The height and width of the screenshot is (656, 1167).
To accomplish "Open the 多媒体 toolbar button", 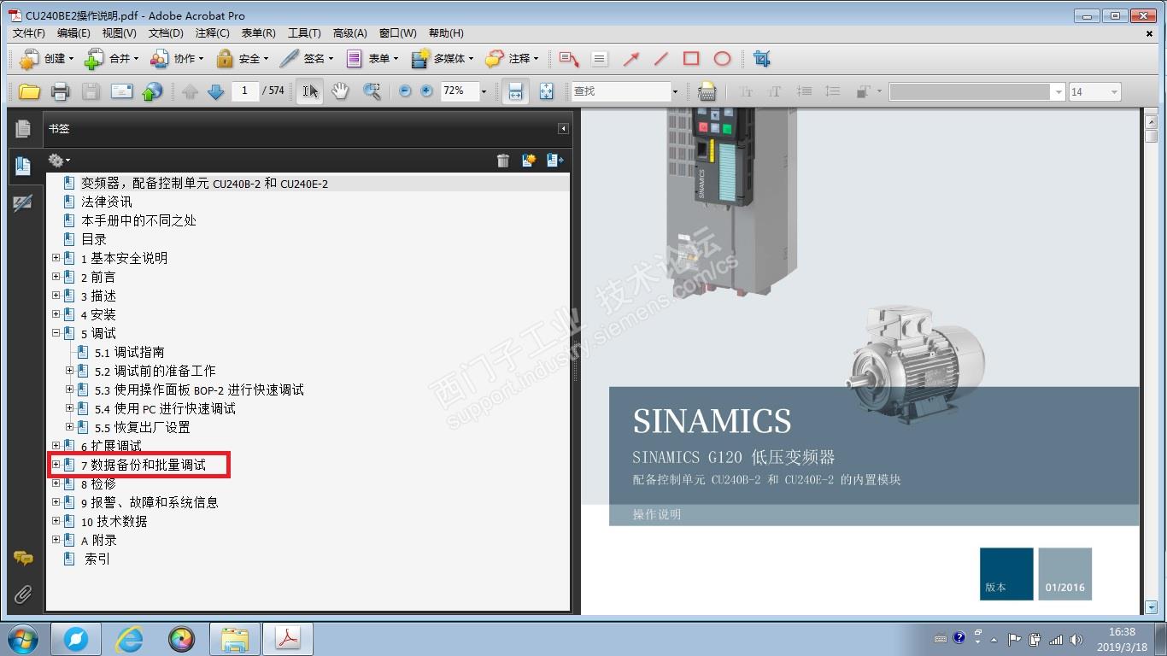I will tap(443, 59).
